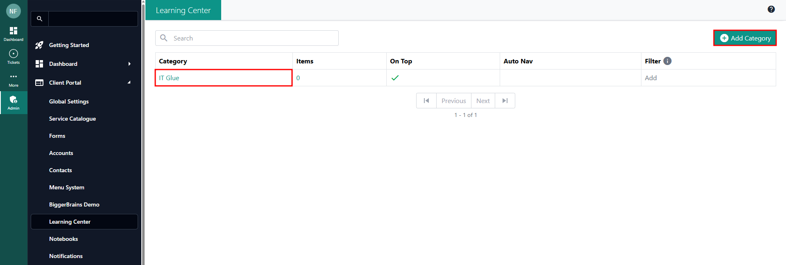
Task: Collapse the Client Portal menu
Action: pos(129,83)
